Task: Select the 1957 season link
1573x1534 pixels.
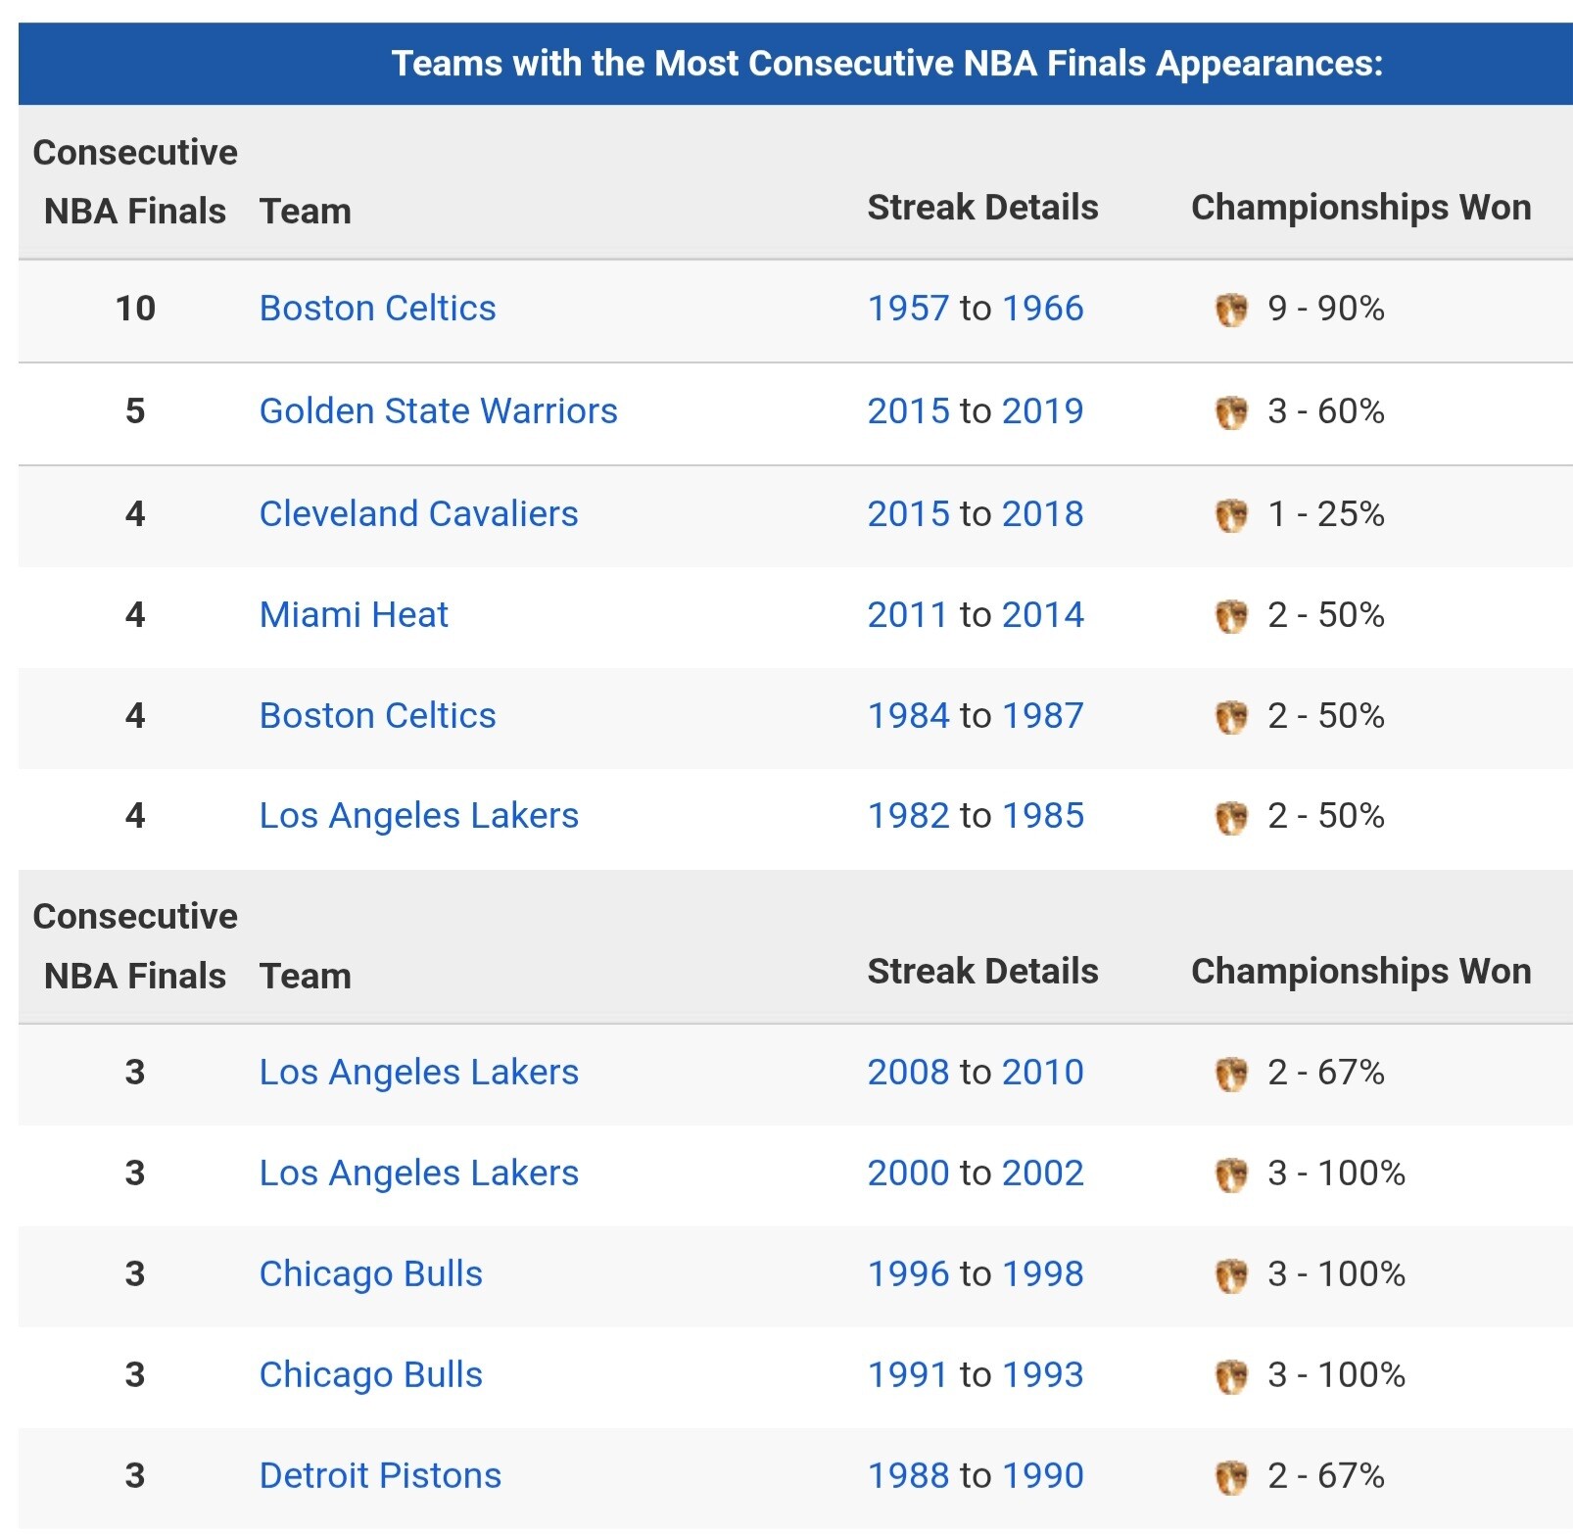Action: point(908,309)
